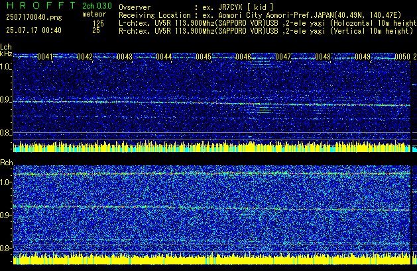The width and height of the screenshot is (417, 271).
Task: Click the 0044 time marker
Action: click(x=164, y=57)
